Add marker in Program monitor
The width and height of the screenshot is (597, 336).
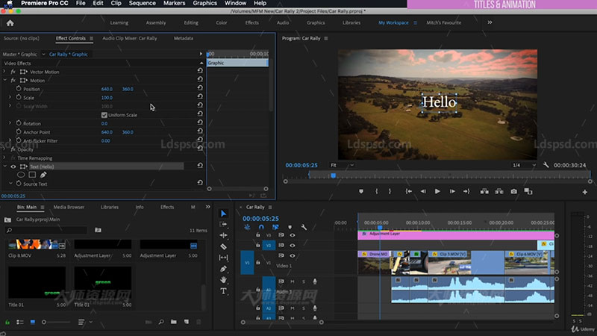point(361,191)
